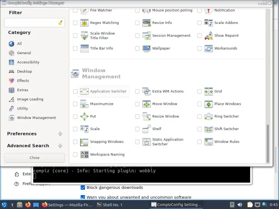Open the file manager panel launcher icon
Image resolution: width=279 pixels, height=209 pixels.
20,205
